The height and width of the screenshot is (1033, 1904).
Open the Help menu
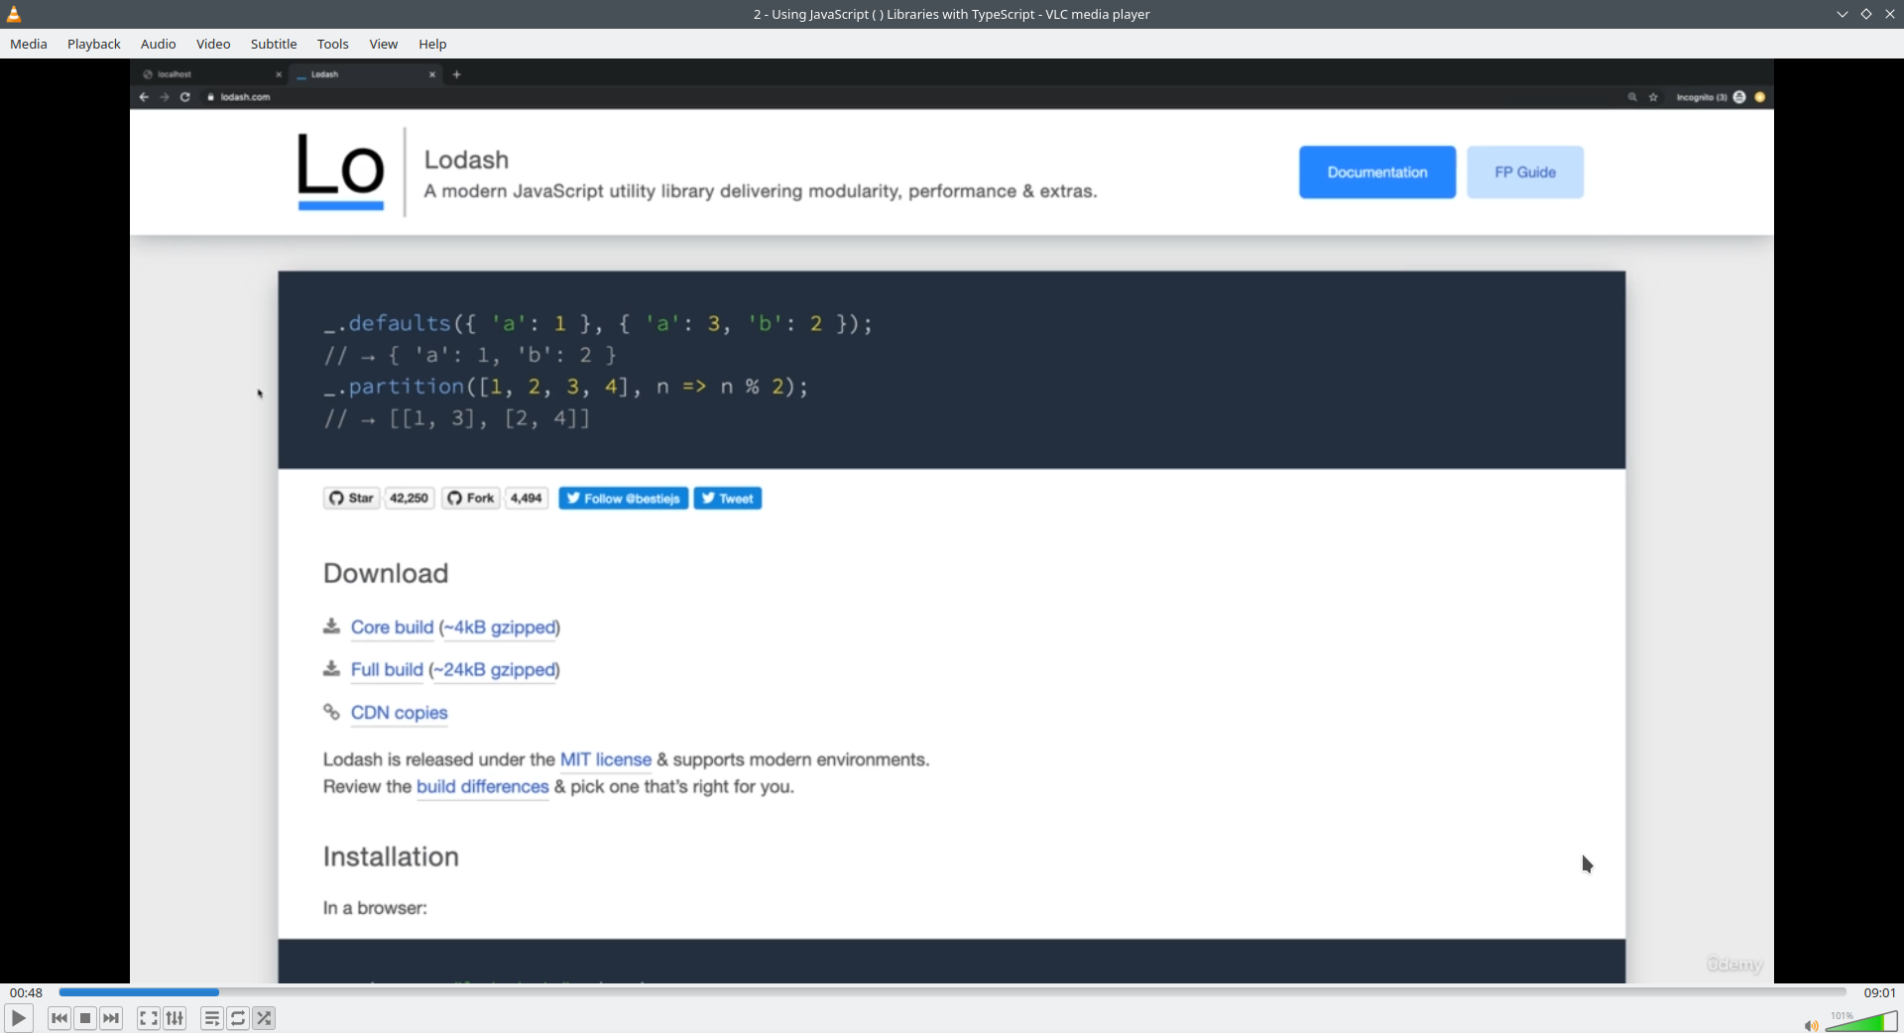432,44
